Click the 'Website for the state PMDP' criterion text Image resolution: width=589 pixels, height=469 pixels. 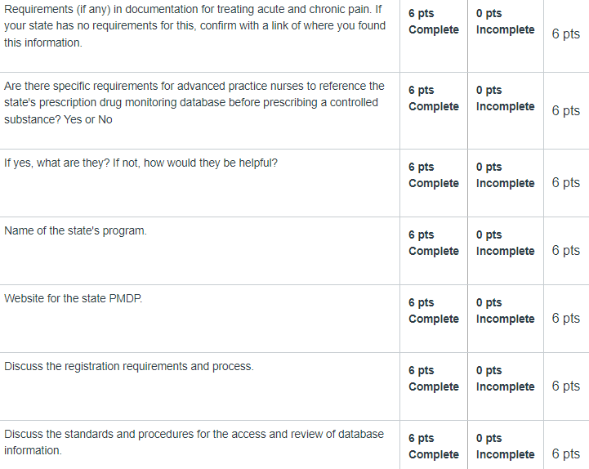click(74, 298)
